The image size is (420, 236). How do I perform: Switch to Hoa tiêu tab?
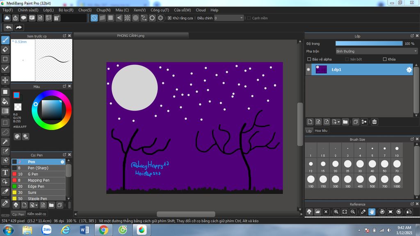click(x=321, y=131)
